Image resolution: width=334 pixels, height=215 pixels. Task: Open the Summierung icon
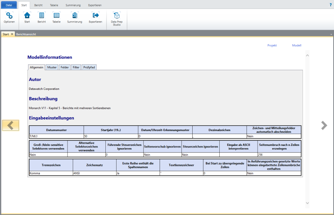pyautogui.click(x=75, y=16)
